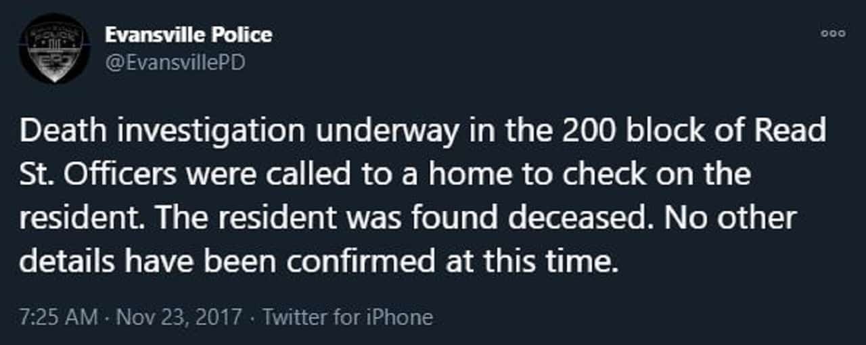Visit the @EvansvillePD handle link
Viewport: 866px width, 345px height.
[175, 63]
